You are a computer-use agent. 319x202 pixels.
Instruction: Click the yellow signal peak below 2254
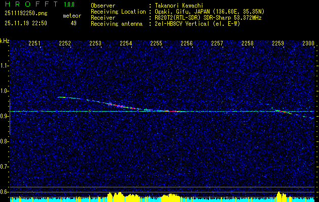120,196
